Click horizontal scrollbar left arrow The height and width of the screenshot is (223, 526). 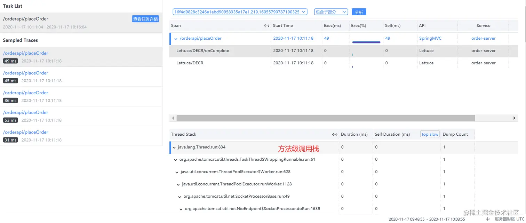pos(173,118)
